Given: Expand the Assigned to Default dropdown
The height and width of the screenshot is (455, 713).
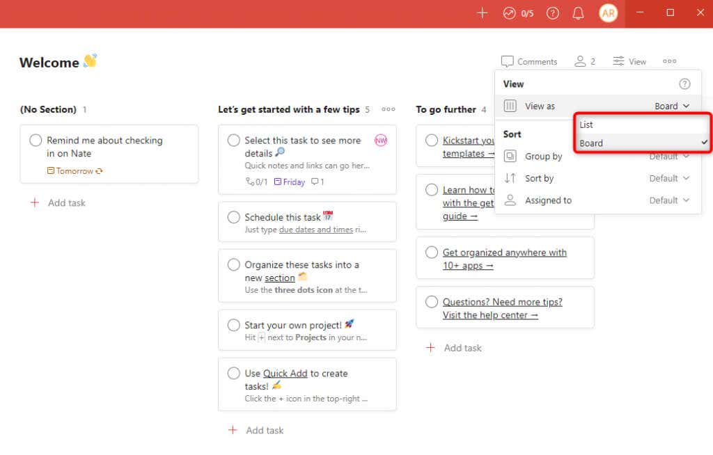Looking at the screenshot, I should click(x=669, y=200).
